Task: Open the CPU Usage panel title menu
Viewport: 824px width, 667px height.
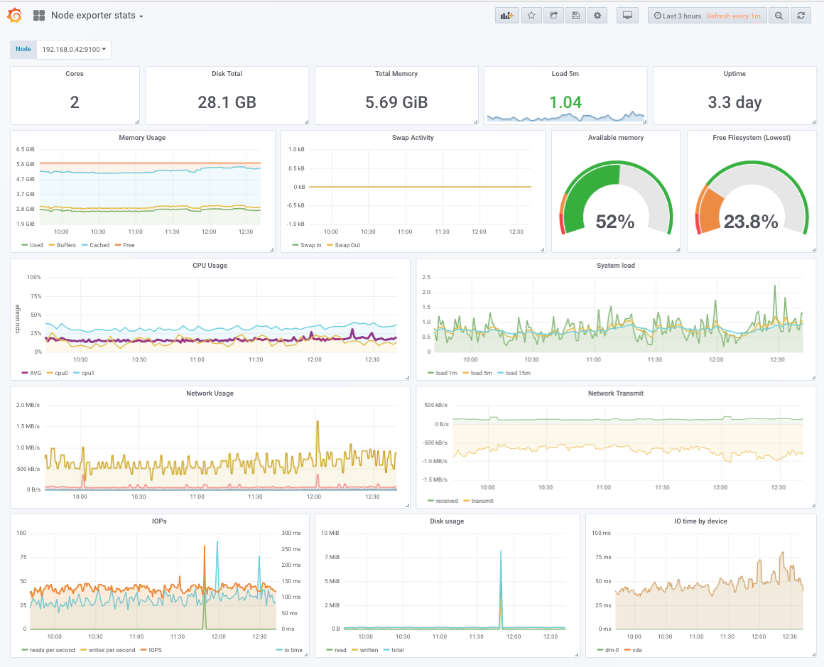Action: (x=210, y=266)
